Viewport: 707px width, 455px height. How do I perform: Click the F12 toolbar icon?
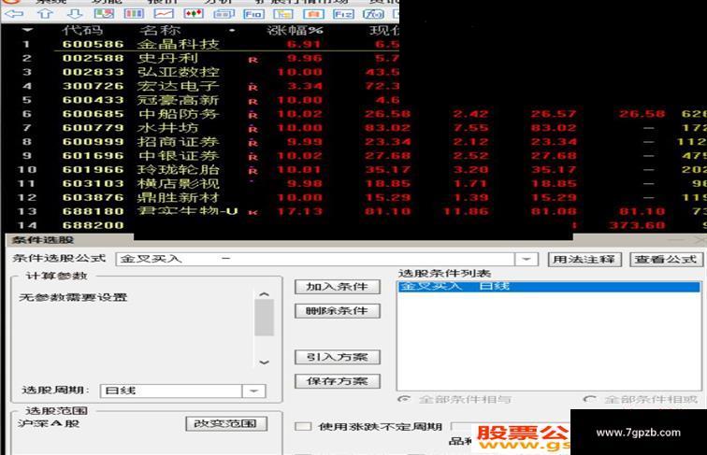click(x=343, y=14)
